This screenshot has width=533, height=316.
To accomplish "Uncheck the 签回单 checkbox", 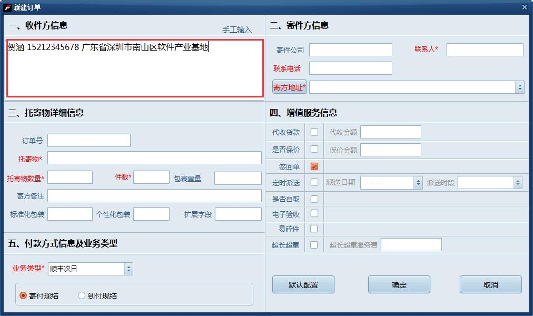I will [314, 166].
